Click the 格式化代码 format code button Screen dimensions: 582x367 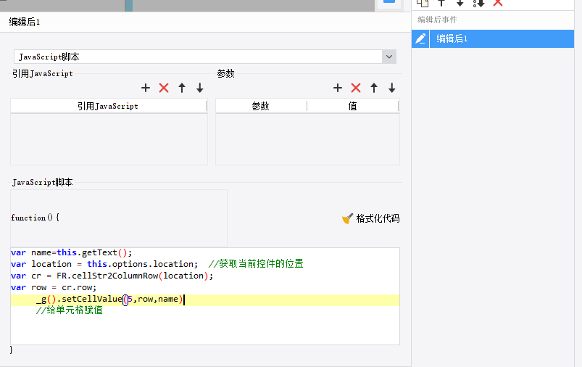tap(370, 218)
